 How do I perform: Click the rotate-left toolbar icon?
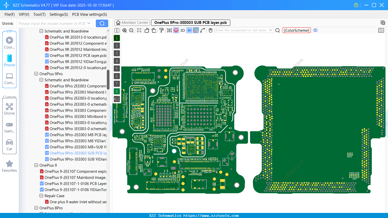click(x=147, y=30)
